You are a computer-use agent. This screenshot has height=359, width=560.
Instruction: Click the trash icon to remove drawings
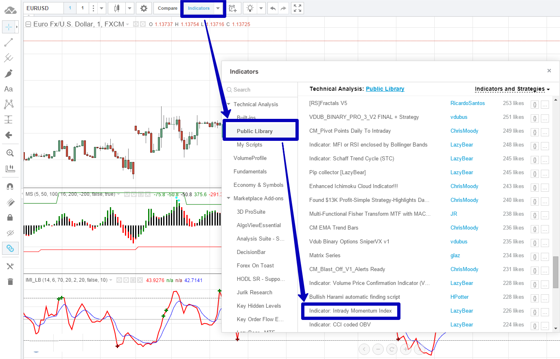pos(10,282)
